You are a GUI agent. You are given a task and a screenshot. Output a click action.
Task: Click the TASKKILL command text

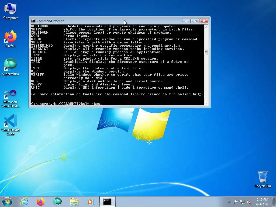point(40,52)
